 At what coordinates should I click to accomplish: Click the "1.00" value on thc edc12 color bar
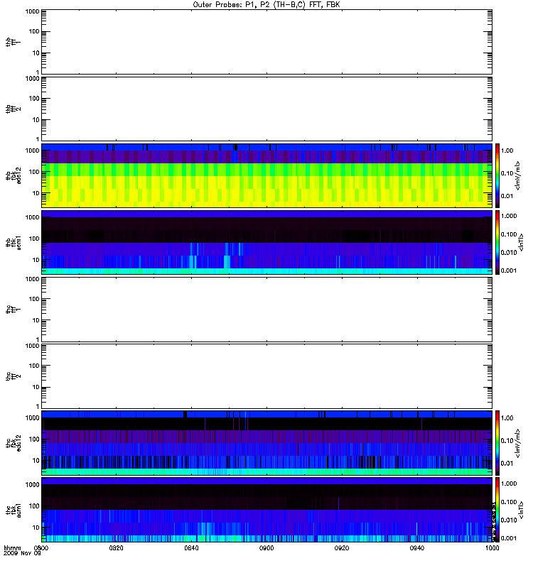click(x=507, y=418)
